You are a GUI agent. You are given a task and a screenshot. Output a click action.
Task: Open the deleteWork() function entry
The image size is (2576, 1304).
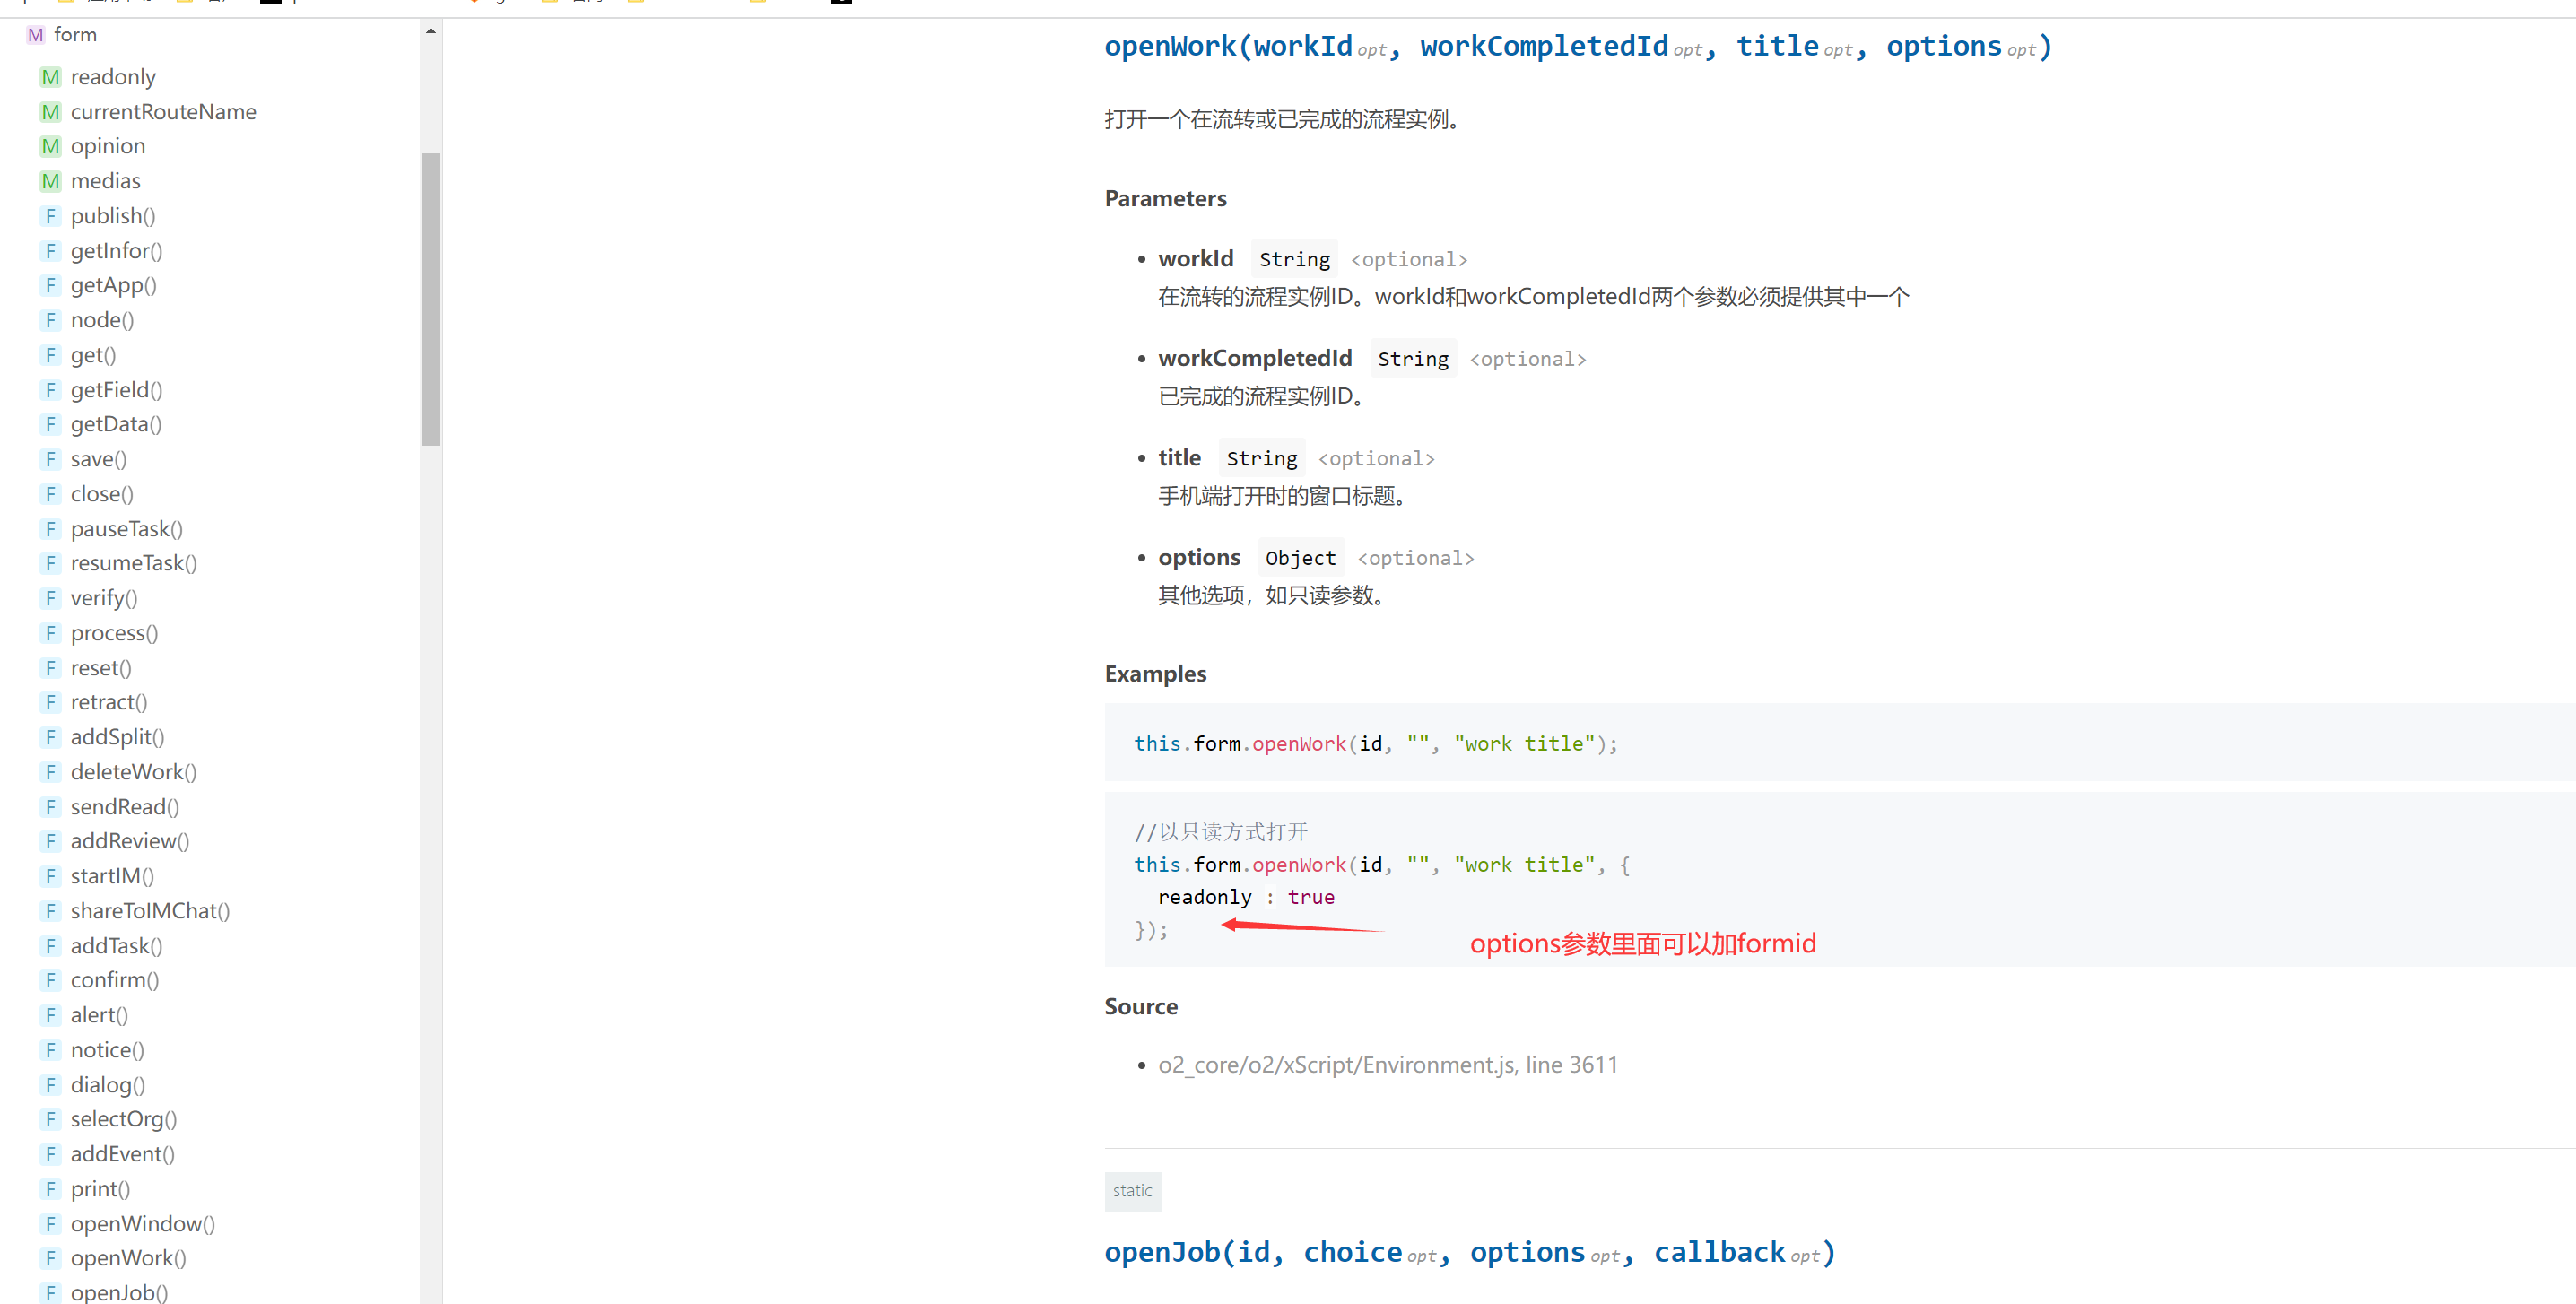[x=133, y=772]
